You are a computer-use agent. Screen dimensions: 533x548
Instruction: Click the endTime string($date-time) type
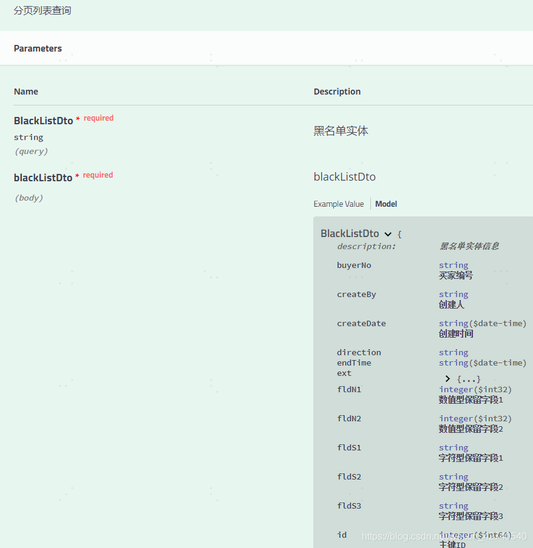[x=482, y=363]
